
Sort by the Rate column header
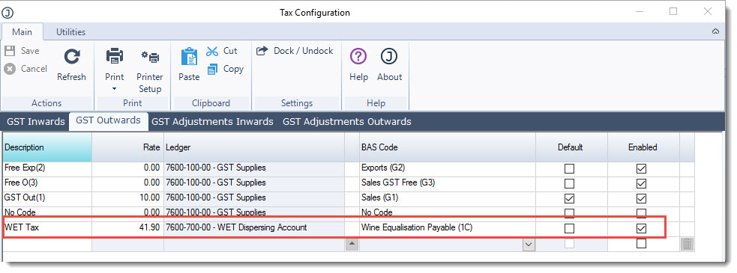[127, 147]
